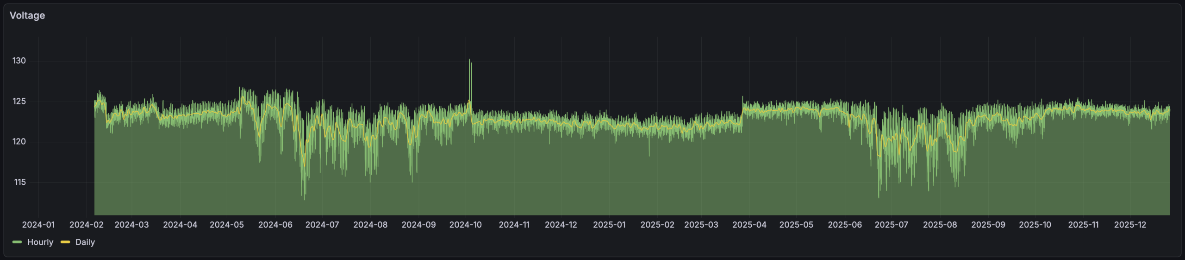Open color picker for yellow Daily swatch
The height and width of the screenshot is (260, 1185).
point(65,242)
